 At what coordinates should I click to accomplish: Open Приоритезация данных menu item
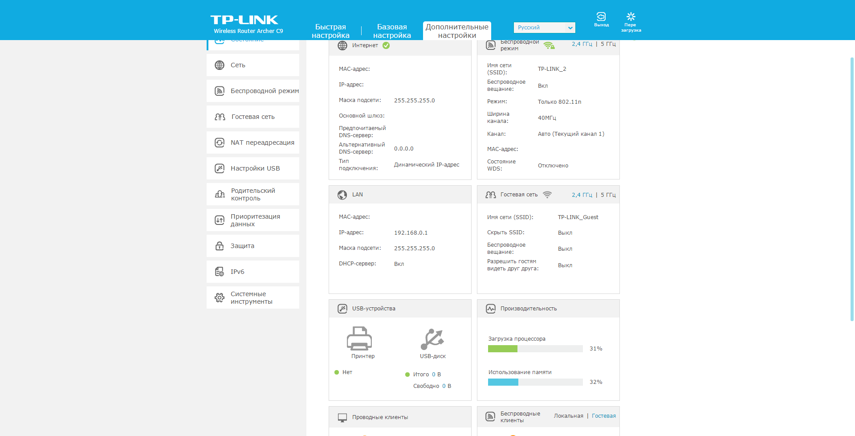click(x=255, y=220)
